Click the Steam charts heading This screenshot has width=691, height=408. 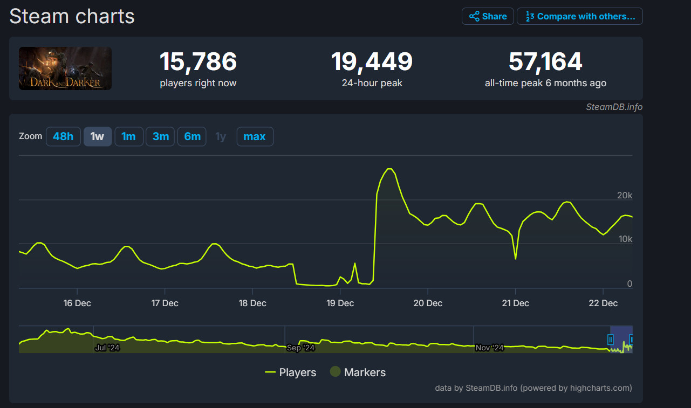[x=71, y=16]
